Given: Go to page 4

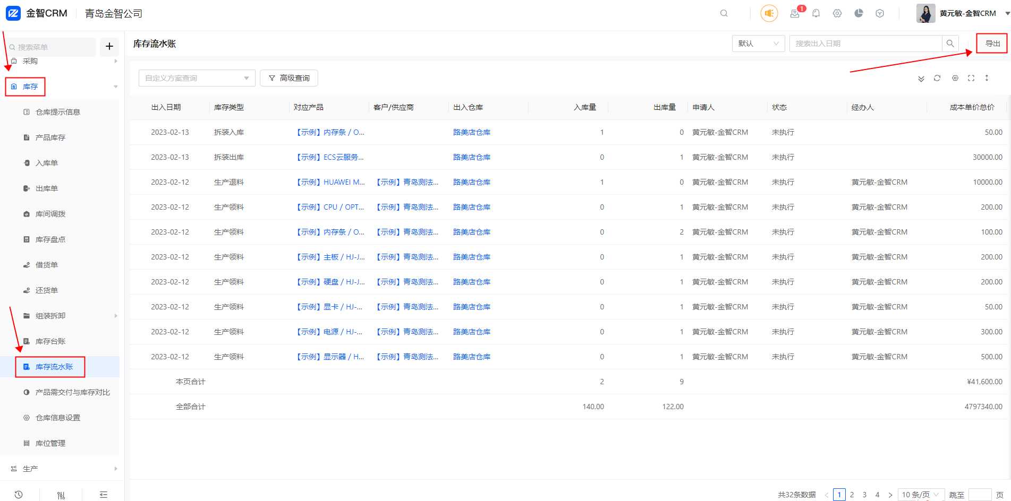Looking at the screenshot, I should (x=878, y=495).
